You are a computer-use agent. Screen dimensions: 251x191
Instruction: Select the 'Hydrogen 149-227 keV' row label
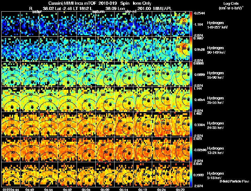(217, 25)
